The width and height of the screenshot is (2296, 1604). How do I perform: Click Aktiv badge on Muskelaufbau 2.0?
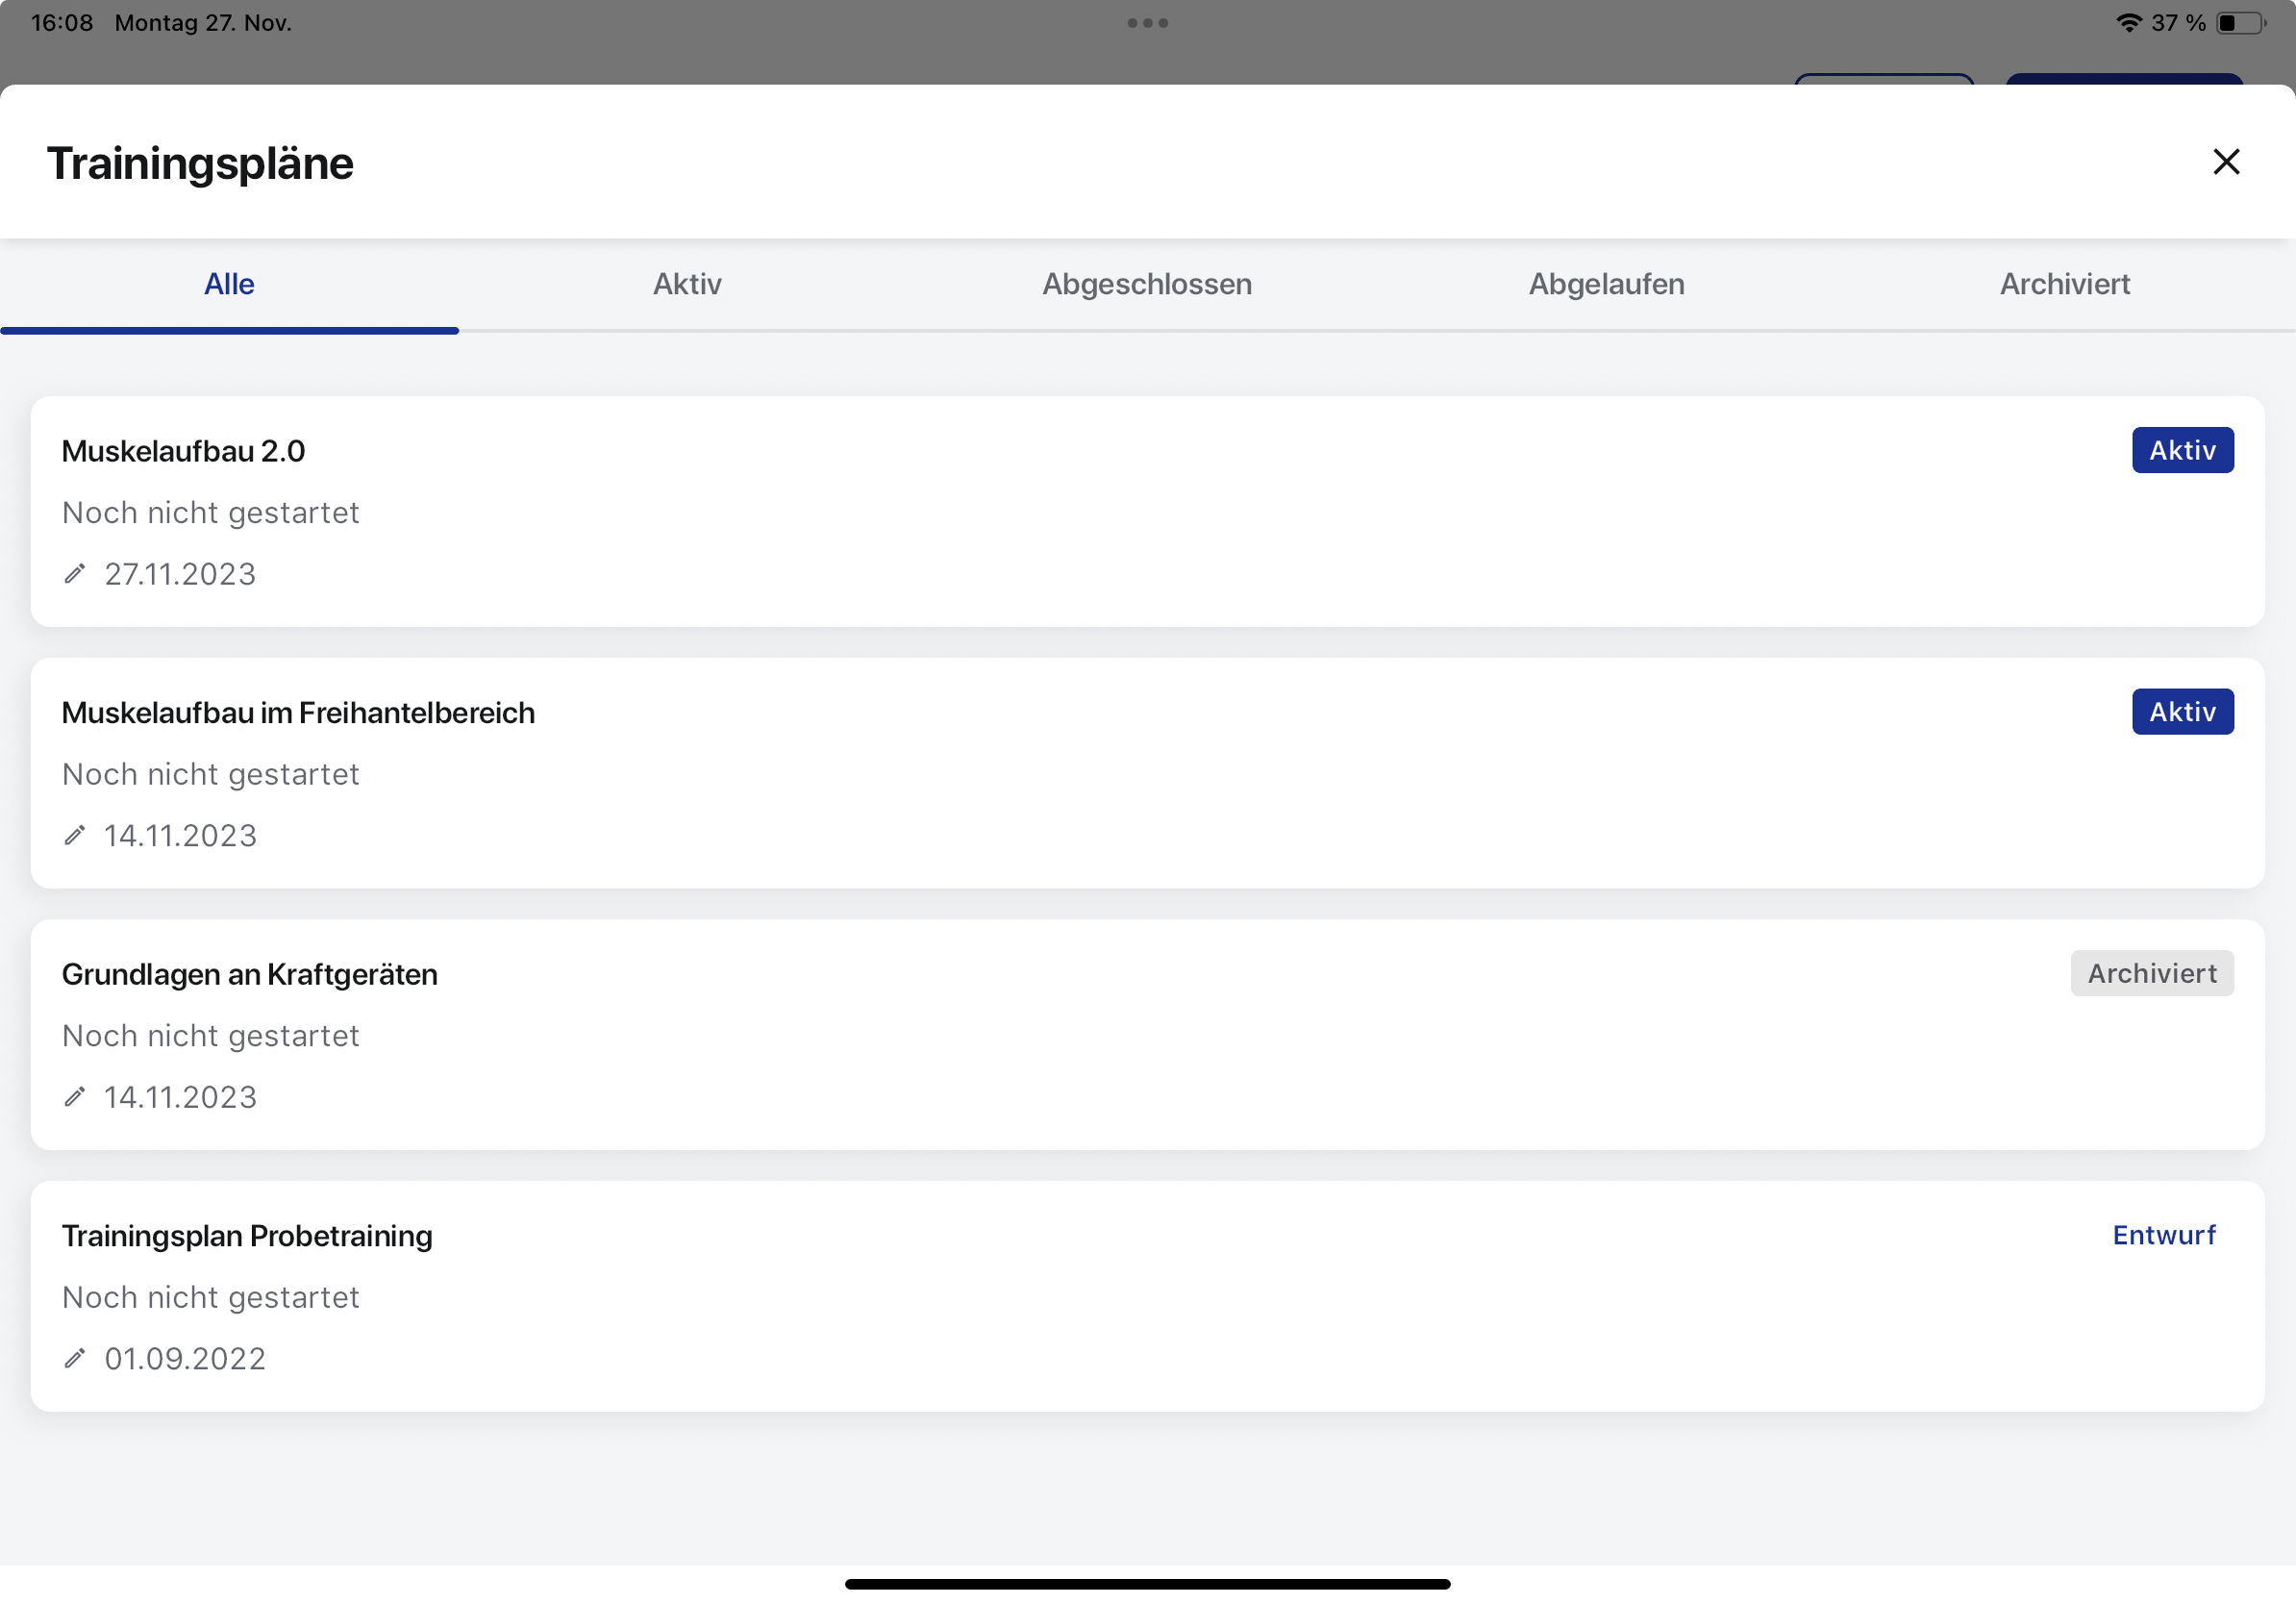[2182, 450]
